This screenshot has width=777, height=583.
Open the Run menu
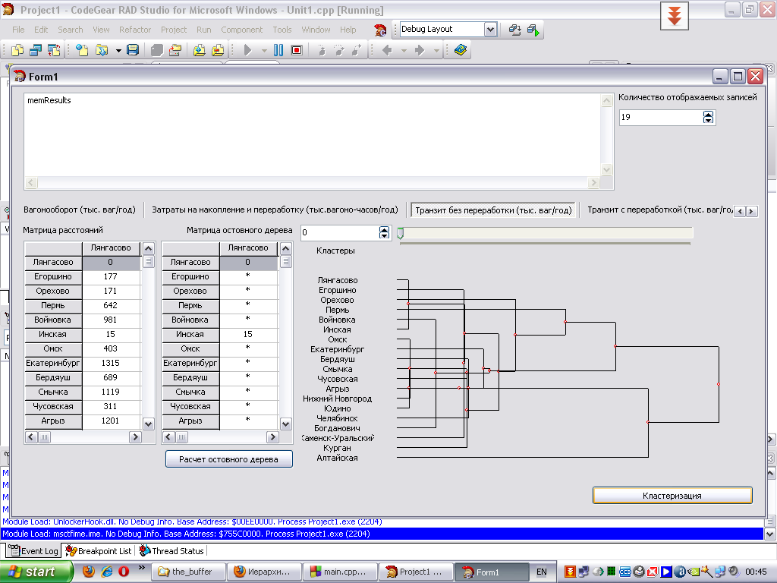coord(203,30)
